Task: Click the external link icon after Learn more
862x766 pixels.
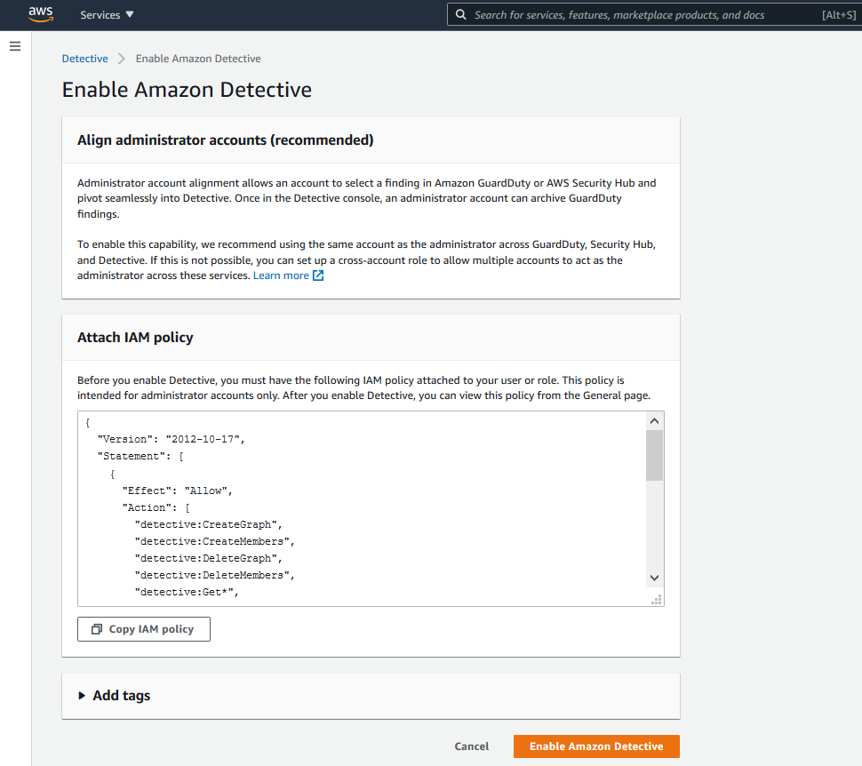Action: click(x=318, y=275)
